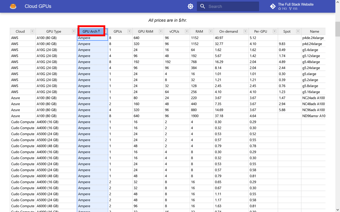The image size is (340, 212).
Task: Select the NC48ads A100 name cell
Action: click(313, 104)
